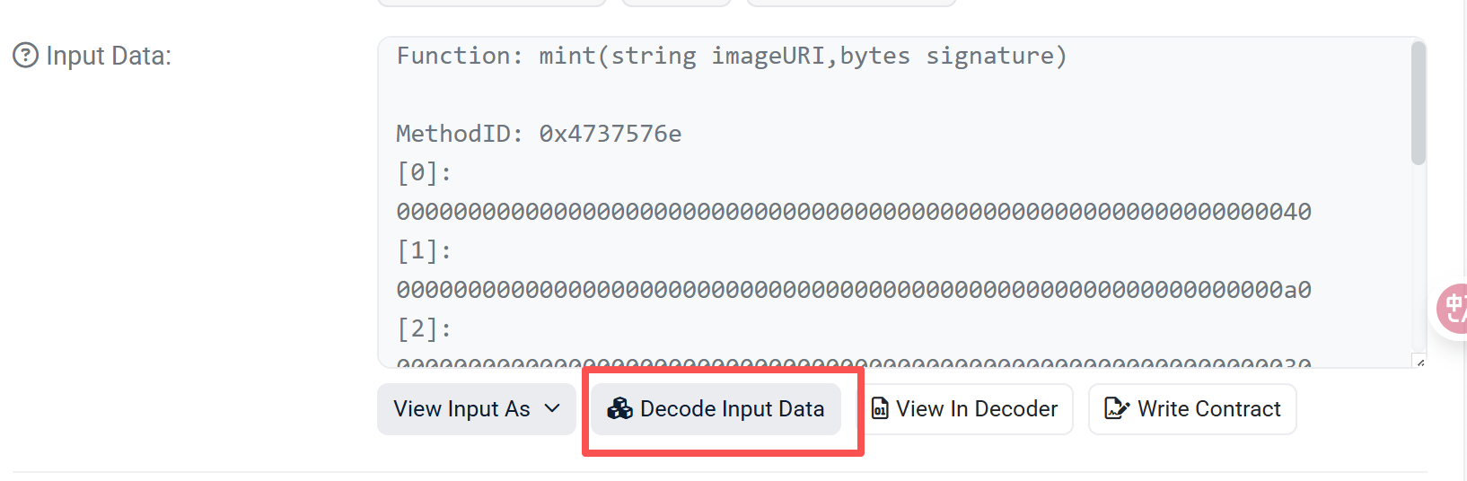This screenshot has height=481, width=1467.
Task: Expand the View Input As chevron arrow
Action: (552, 408)
